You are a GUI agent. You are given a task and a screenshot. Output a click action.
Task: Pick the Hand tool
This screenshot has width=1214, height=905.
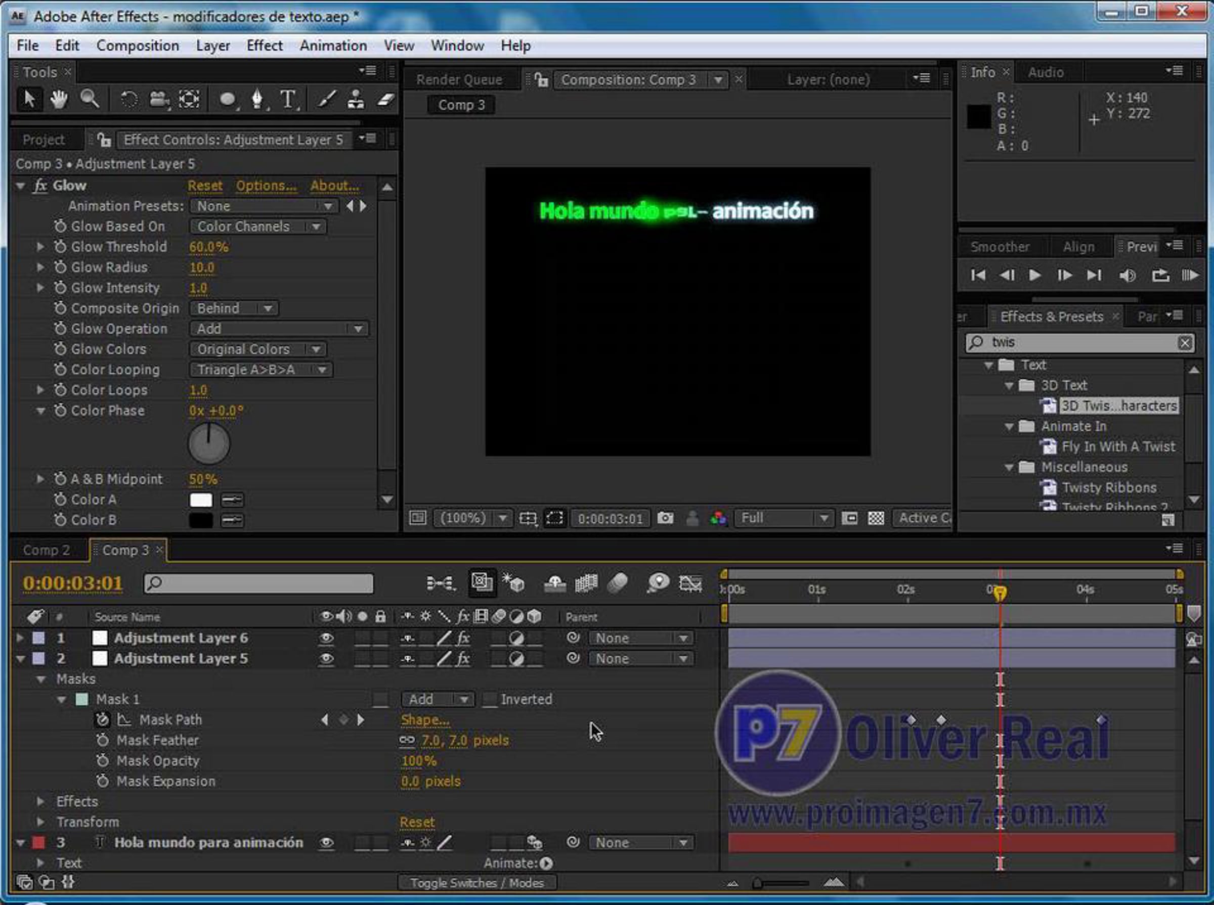click(59, 100)
